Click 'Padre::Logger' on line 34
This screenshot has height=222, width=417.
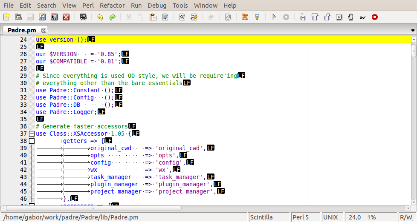[x=72, y=112]
